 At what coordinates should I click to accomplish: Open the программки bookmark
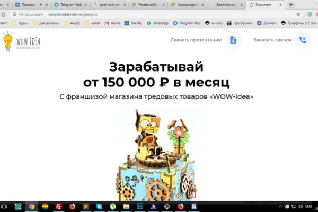[x=240, y=23]
